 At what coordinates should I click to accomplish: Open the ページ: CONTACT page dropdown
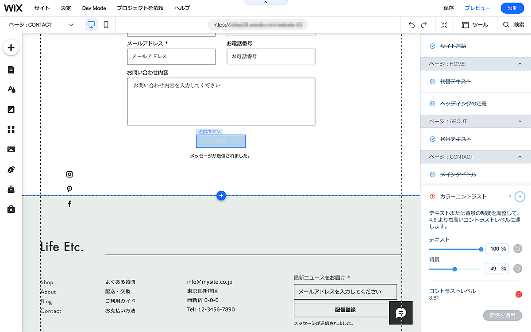(x=41, y=25)
